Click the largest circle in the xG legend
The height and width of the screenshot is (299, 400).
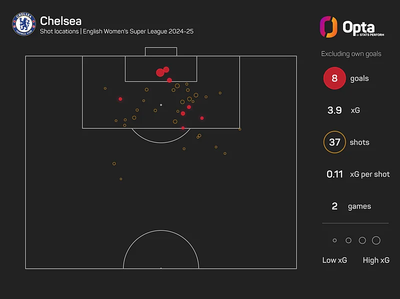376,241
